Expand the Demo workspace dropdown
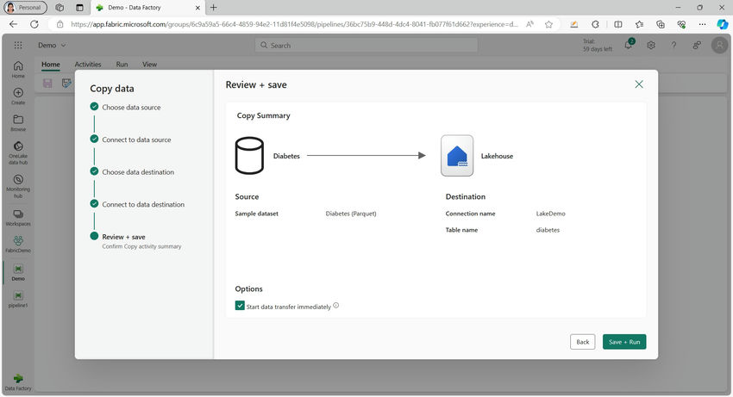Screen dimensions: 733x397 point(53,45)
